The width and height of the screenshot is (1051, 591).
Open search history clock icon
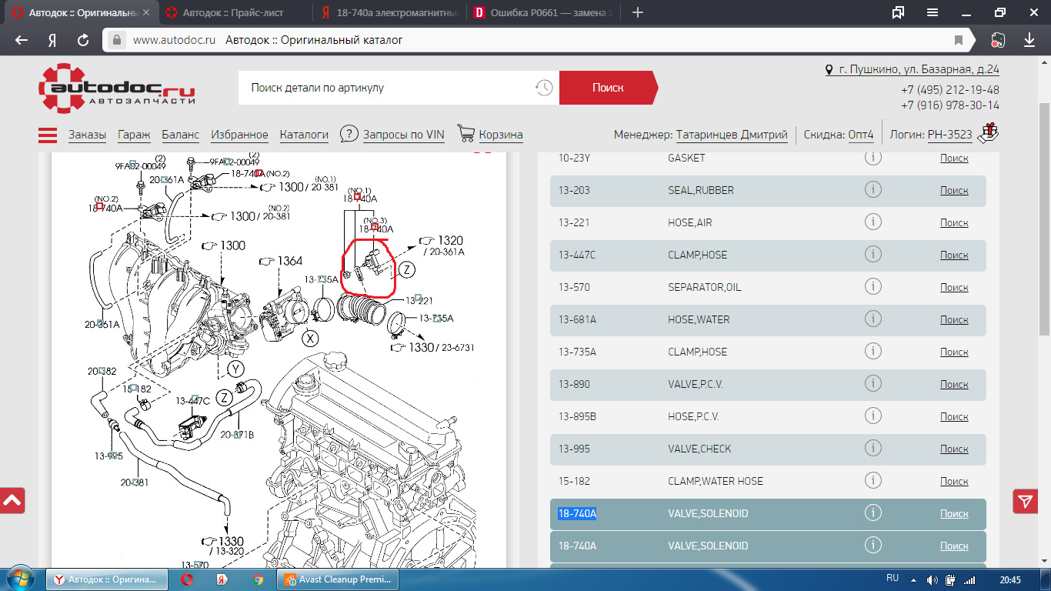[544, 88]
